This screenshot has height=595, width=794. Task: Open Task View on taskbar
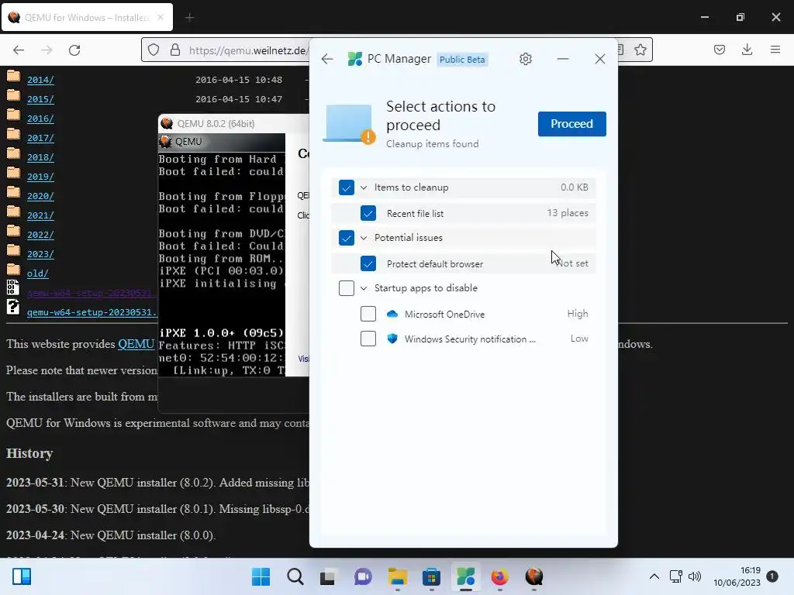[328, 576]
